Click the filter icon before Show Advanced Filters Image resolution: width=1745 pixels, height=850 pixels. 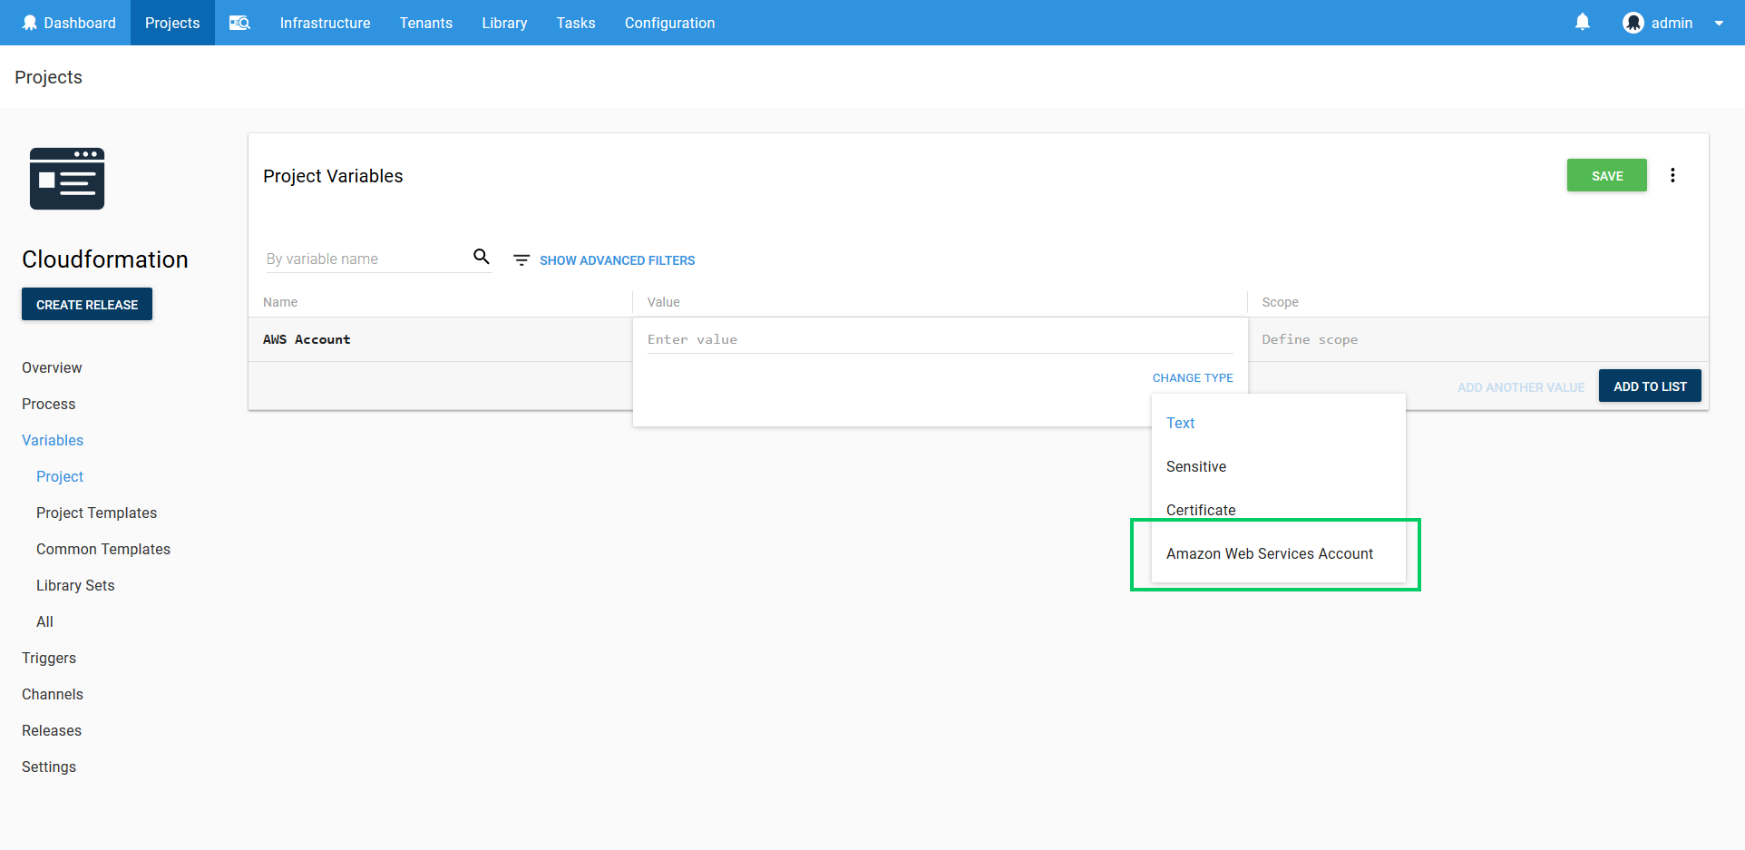pos(521,259)
